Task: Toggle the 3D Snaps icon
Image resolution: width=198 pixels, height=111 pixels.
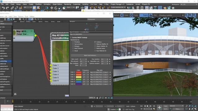Action: [91, 8]
